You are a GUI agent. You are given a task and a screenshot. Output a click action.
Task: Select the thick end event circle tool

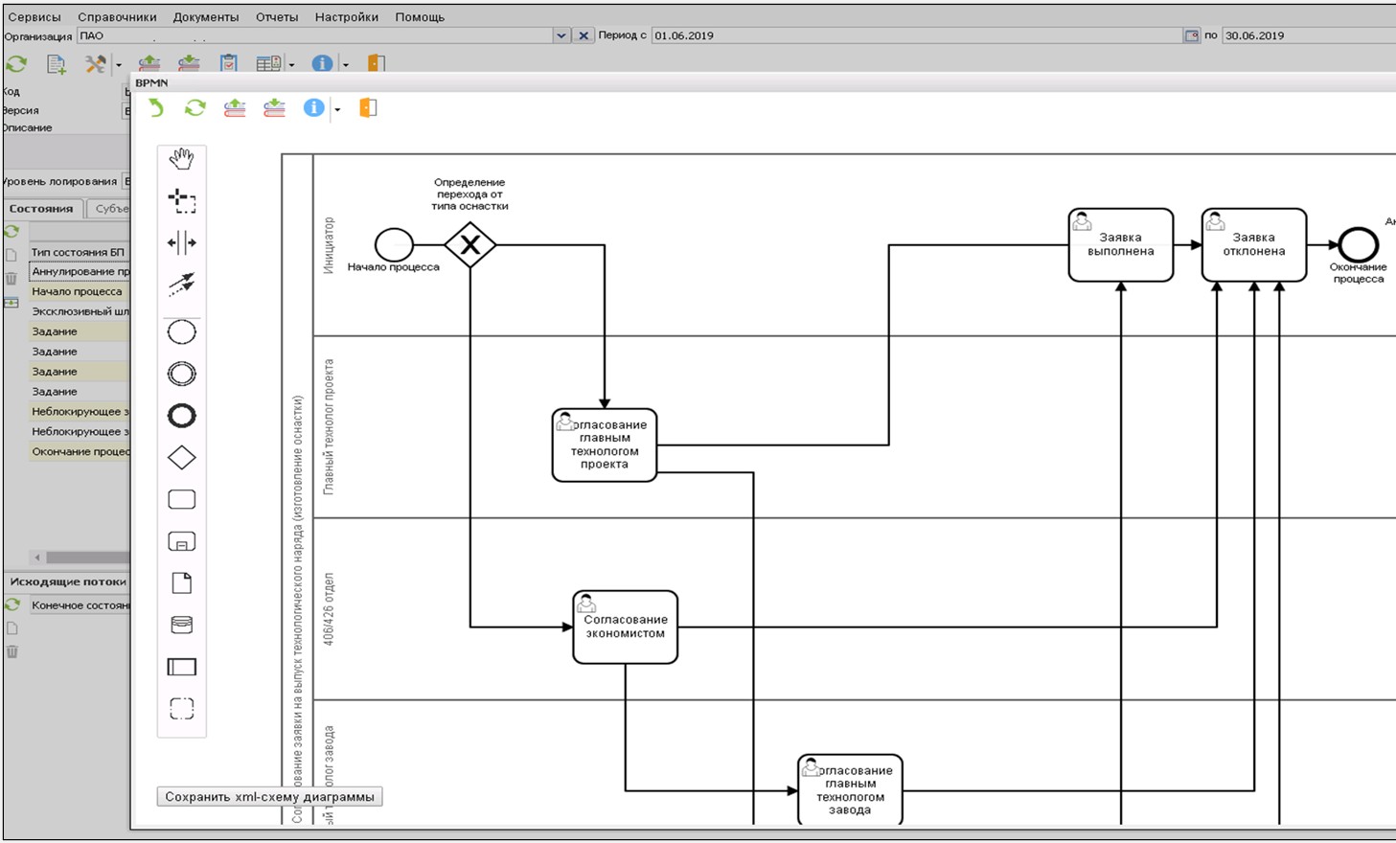click(181, 415)
